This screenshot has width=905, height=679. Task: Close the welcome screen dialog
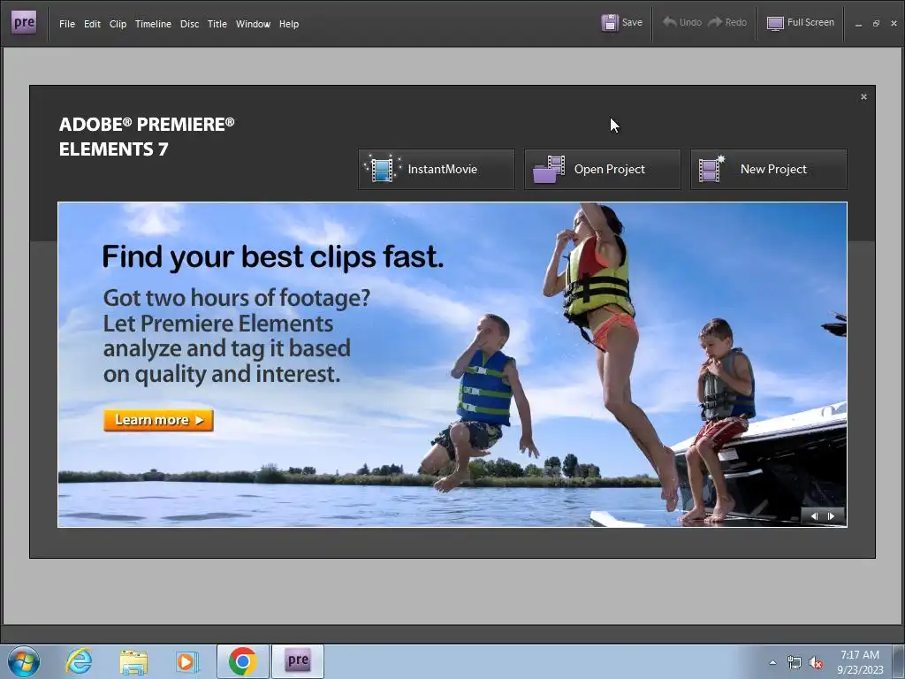click(864, 97)
